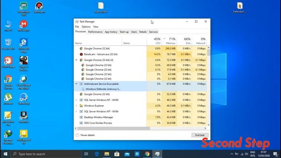Switch to the App history tab
The image size is (281, 158).
(x=111, y=32)
